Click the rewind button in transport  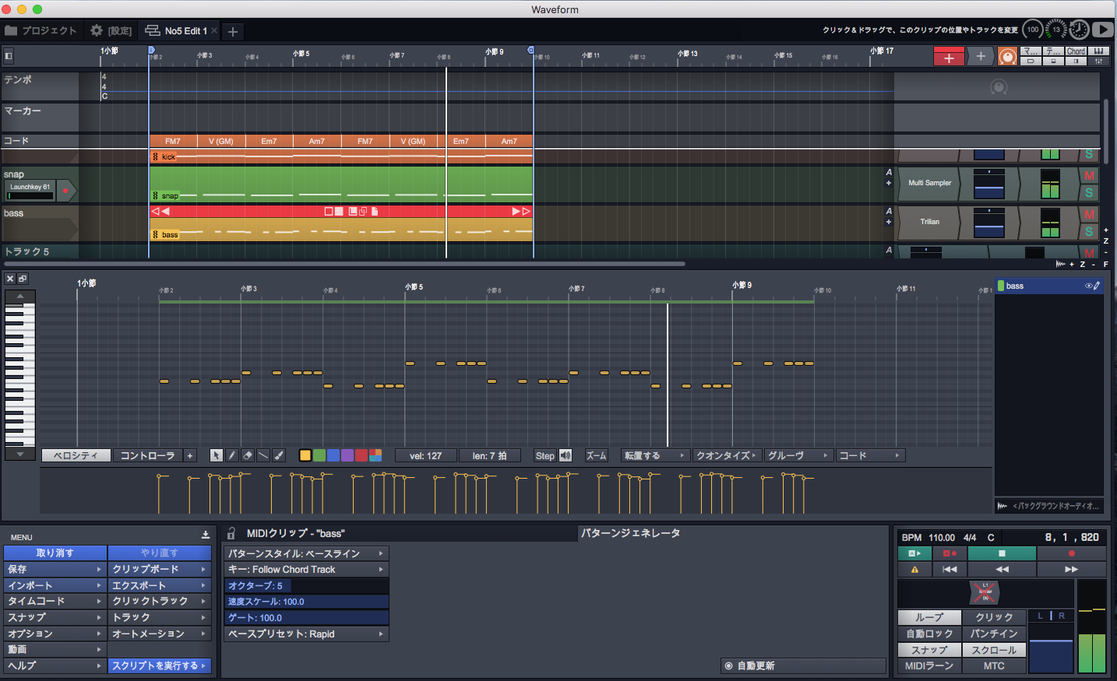click(x=1002, y=570)
